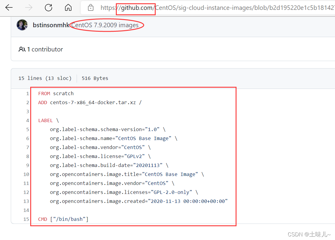Select line number 4

pos(28,120)
